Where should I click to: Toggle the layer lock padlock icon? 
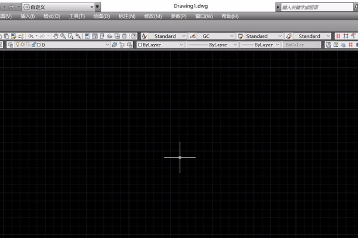(x=33, y=45)
